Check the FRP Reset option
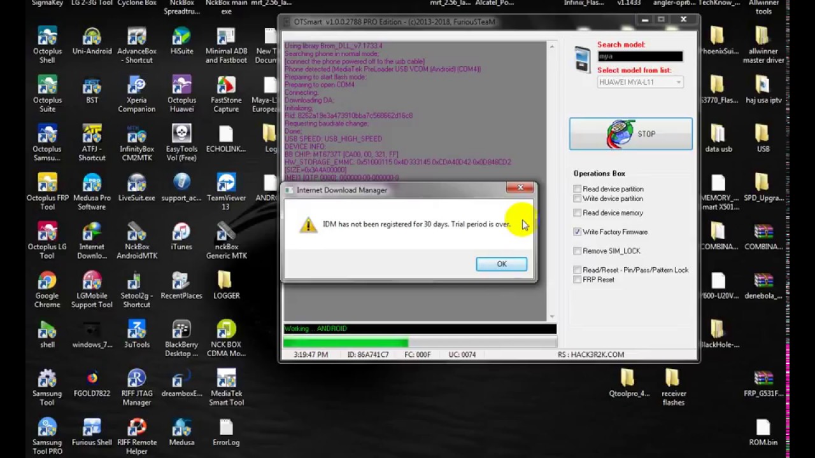 point(577,280)
